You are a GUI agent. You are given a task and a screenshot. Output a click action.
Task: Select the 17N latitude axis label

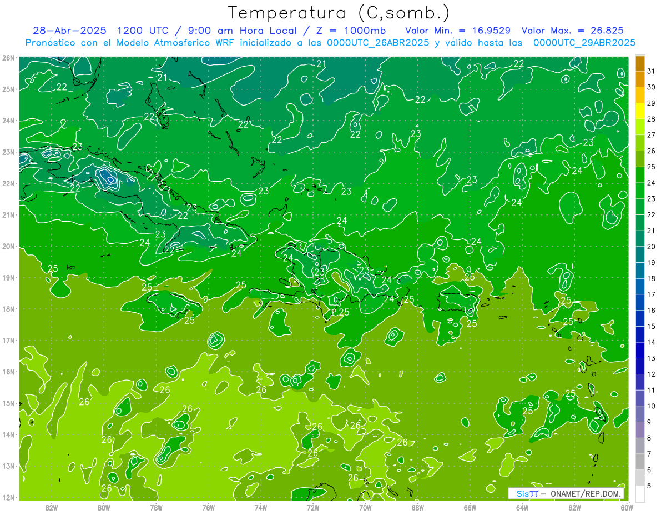pos(8,340)
